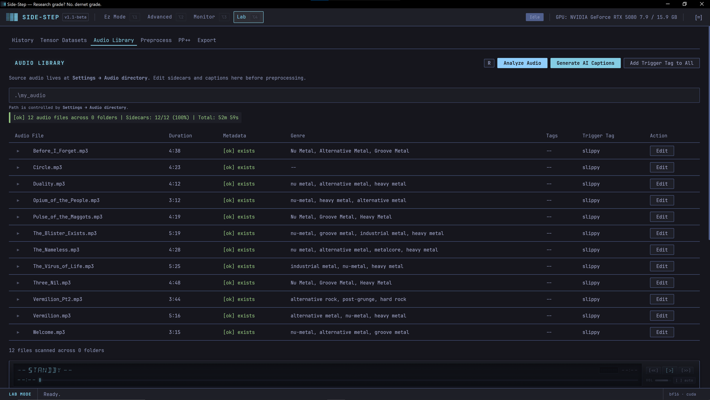Viewport: 710px width, 400px height.
Task: Edit the Circle.mp3 entry
Action: [x=662, y=167]
